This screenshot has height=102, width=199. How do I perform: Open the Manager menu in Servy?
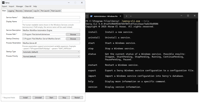coord(19,6)
